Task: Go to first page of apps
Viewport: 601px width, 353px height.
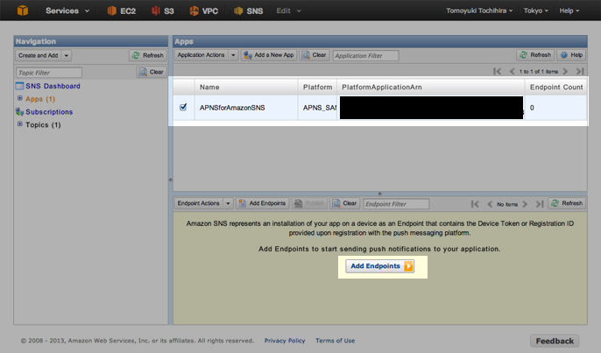Action: tap(497, 71)
